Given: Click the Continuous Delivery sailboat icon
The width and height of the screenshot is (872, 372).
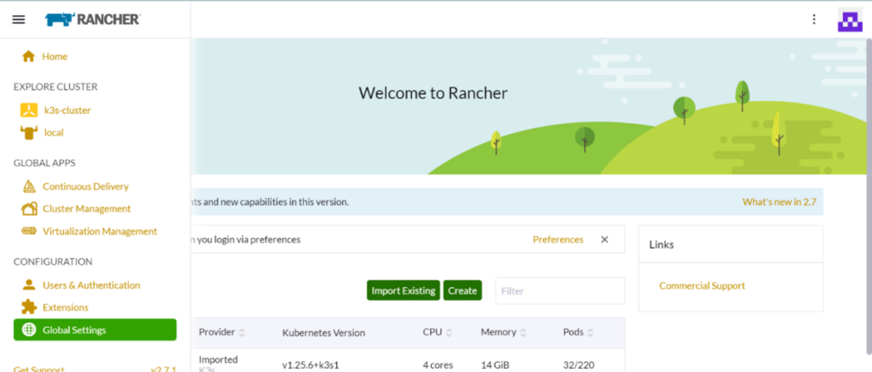Looking at the screenshot, I should [x=28, y=186].
